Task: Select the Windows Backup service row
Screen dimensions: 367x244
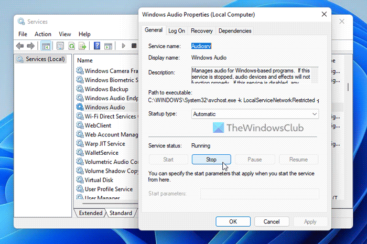Action: [107, 89]
